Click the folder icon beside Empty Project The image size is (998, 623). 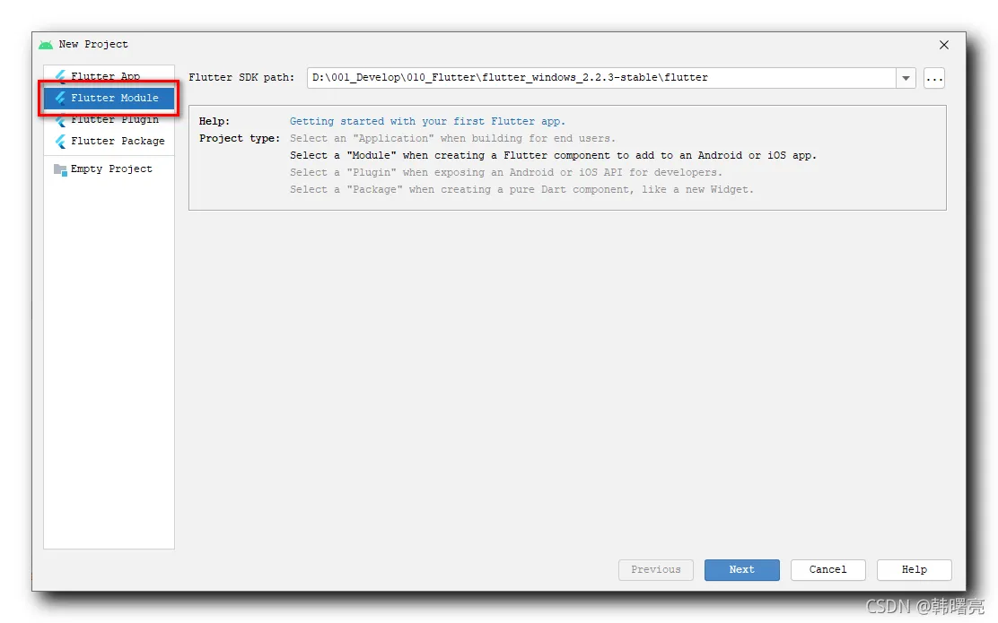click(x=60, y=169)
